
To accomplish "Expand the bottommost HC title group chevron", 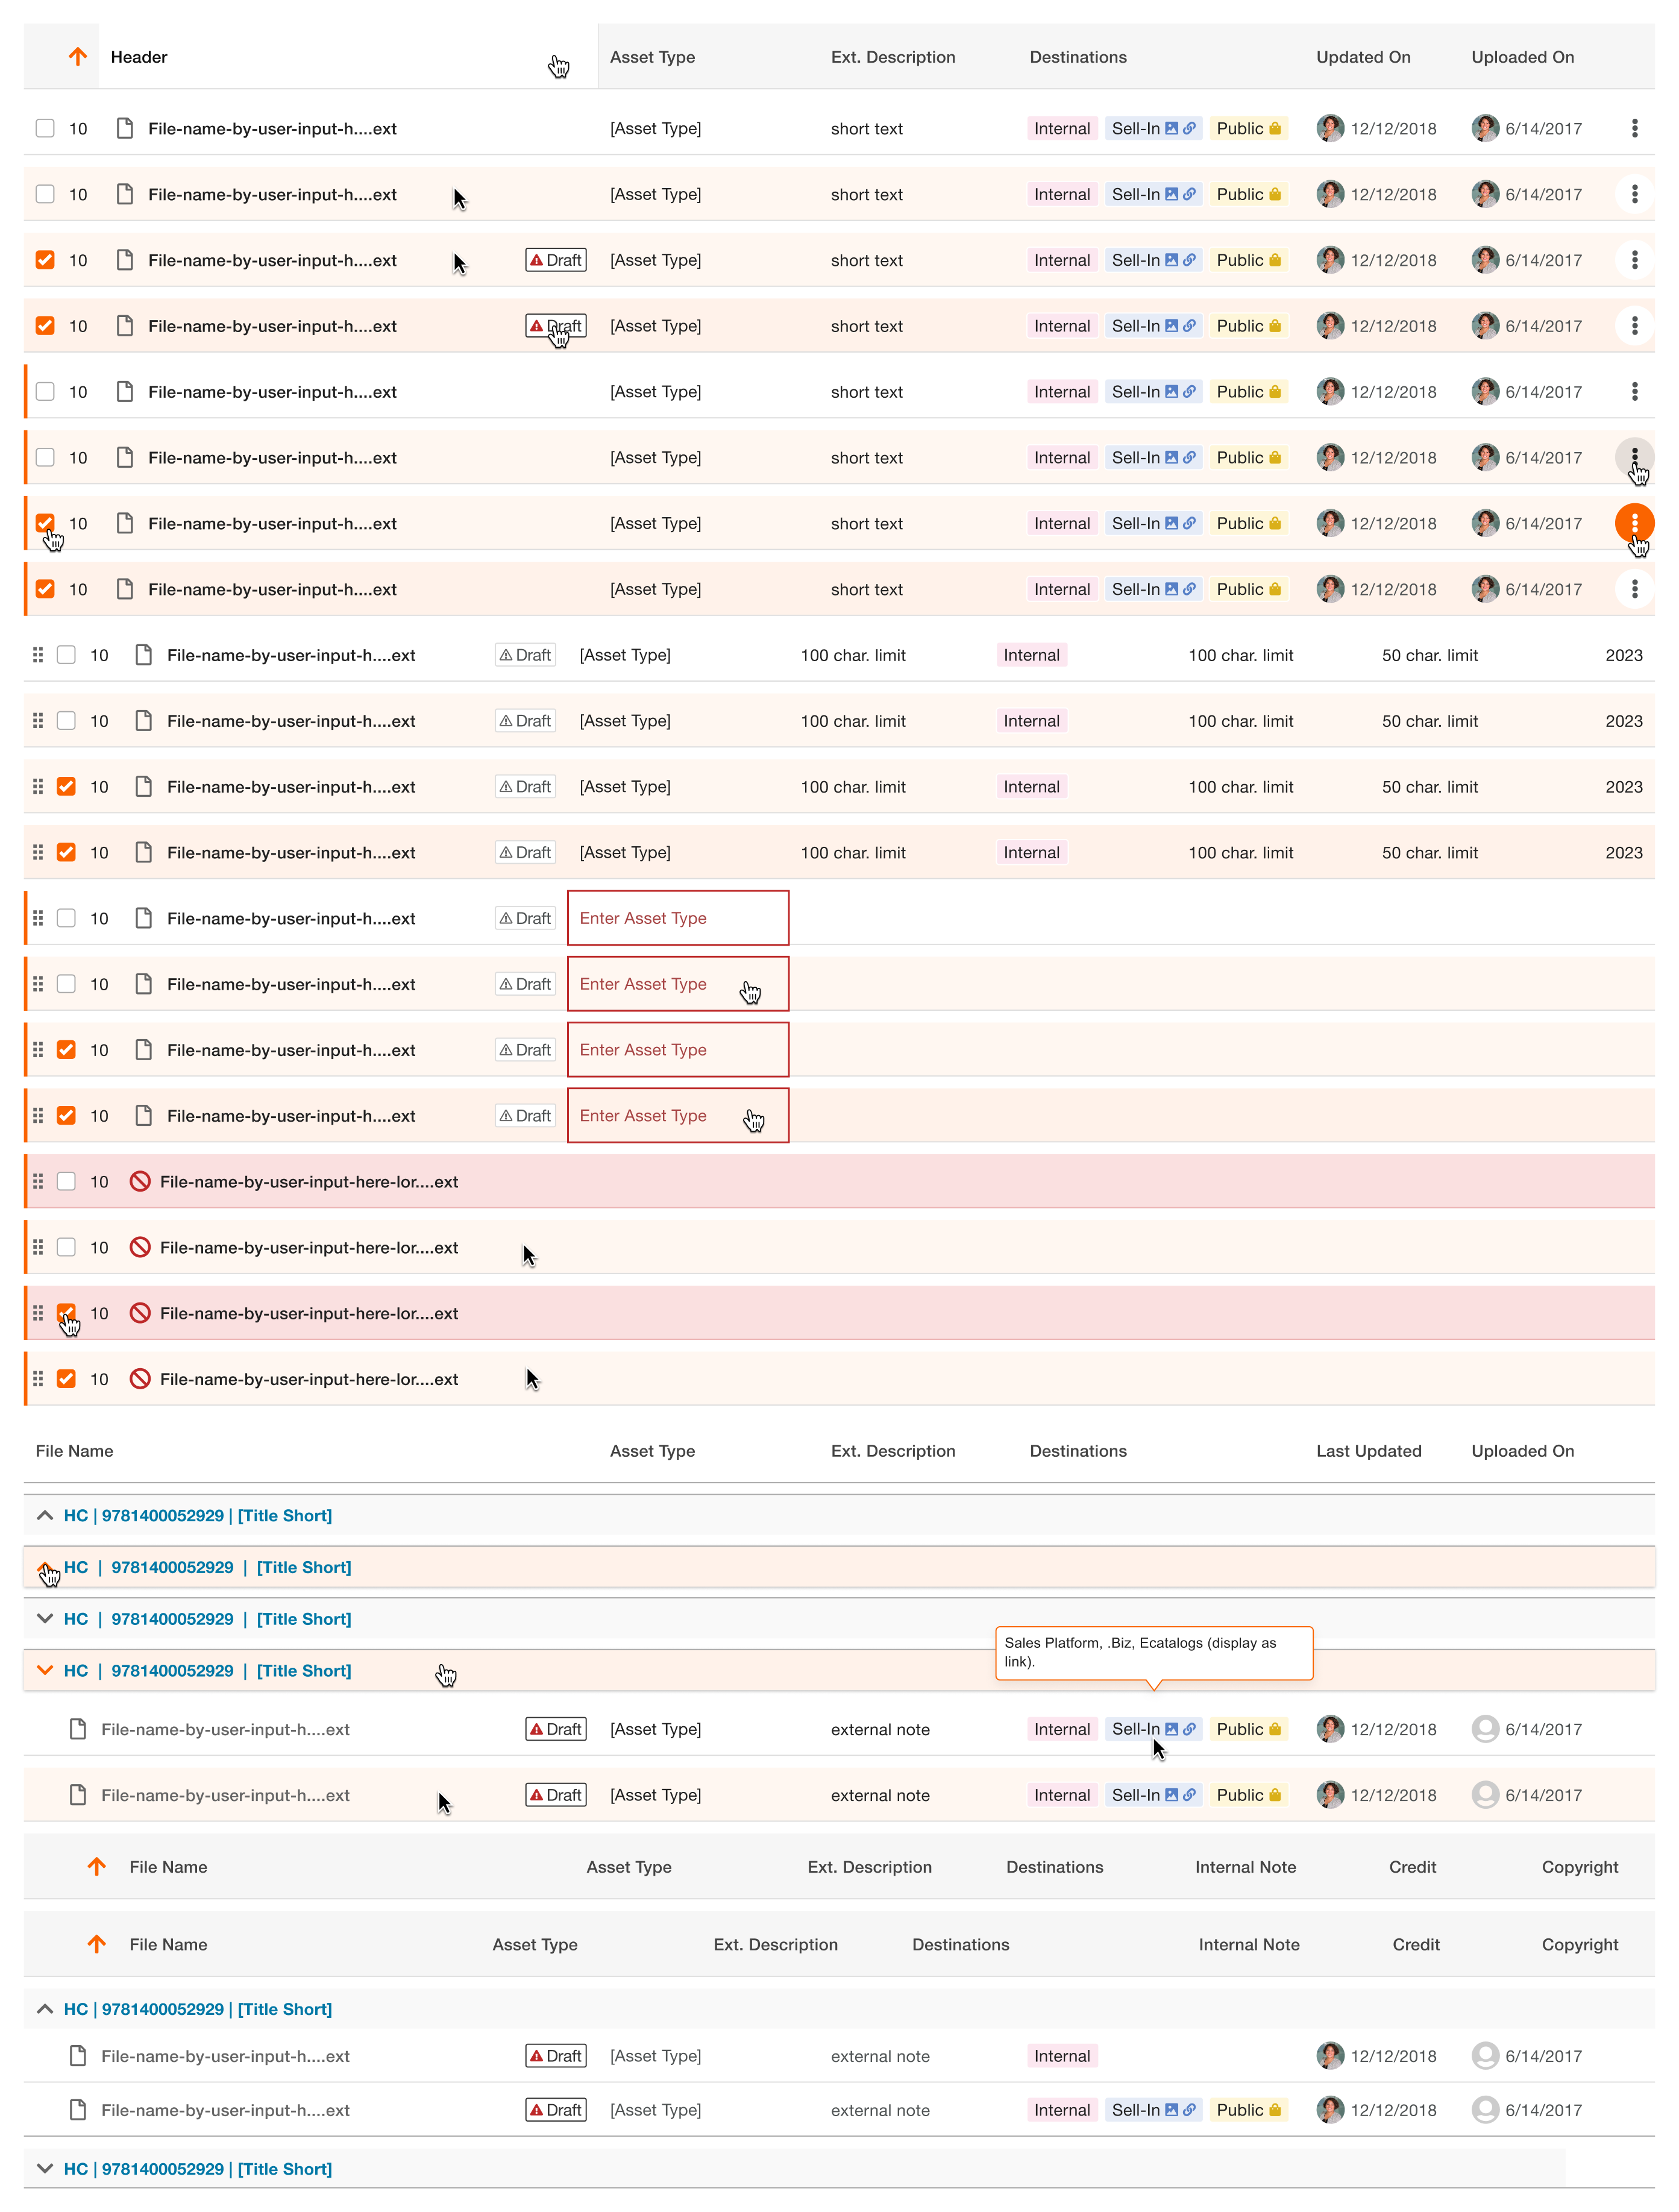I will [x=45, y=2168].
